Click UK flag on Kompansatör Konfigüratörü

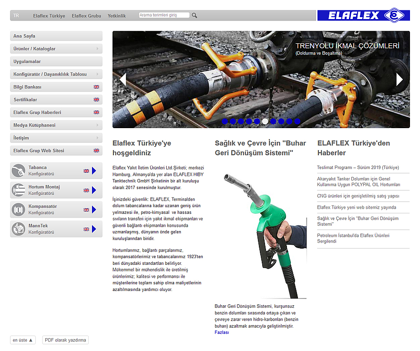(x=86, y=210)
